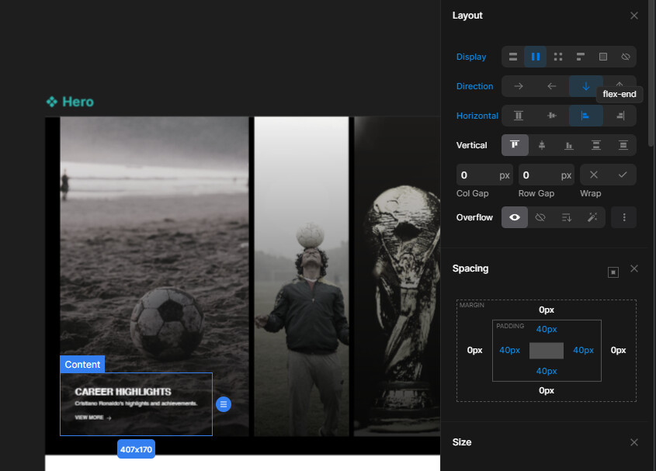Select the Hero component label

click(x=70, y=102)
